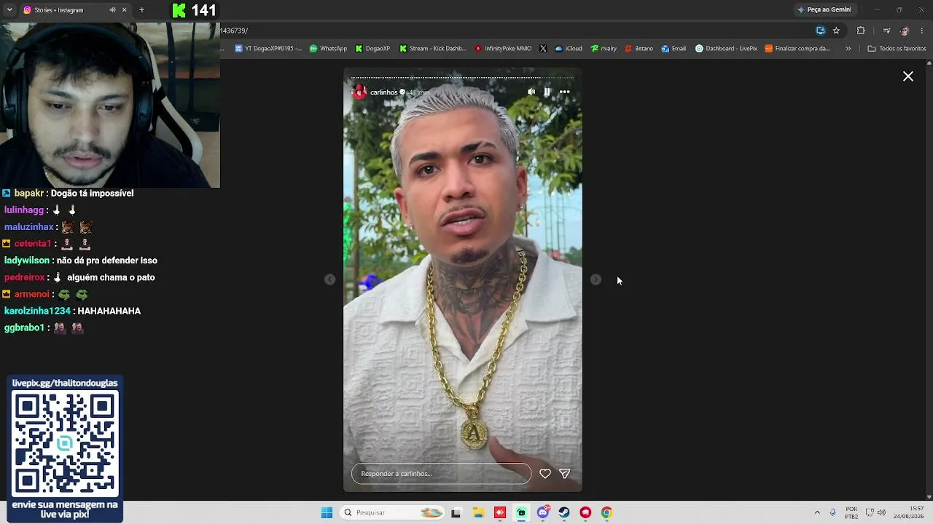Go back to the previous story
The height and width of the screenshot is (524, 933).
tap(330, 279)
